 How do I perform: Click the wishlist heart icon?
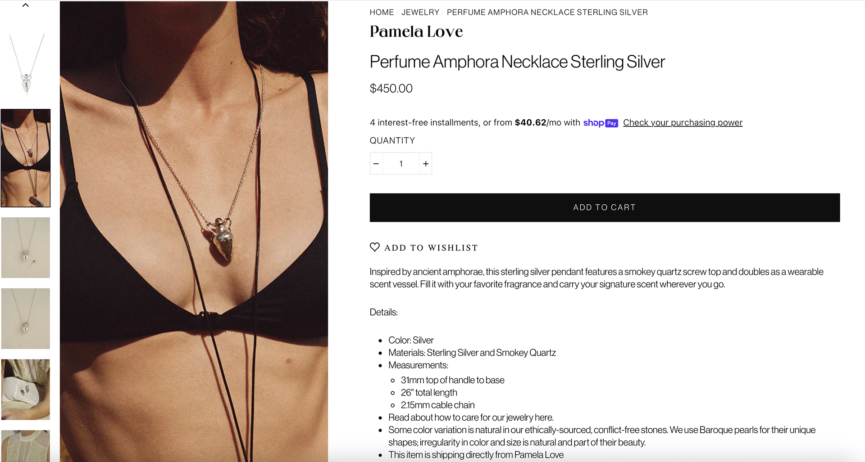pyautogui.click(x=375, y=247)
